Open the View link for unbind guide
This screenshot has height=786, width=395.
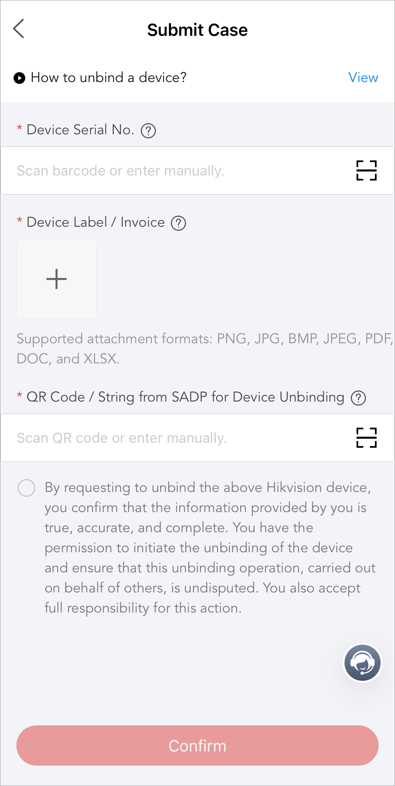pos(363,78)
